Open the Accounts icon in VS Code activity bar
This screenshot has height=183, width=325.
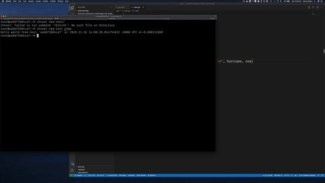72,164
